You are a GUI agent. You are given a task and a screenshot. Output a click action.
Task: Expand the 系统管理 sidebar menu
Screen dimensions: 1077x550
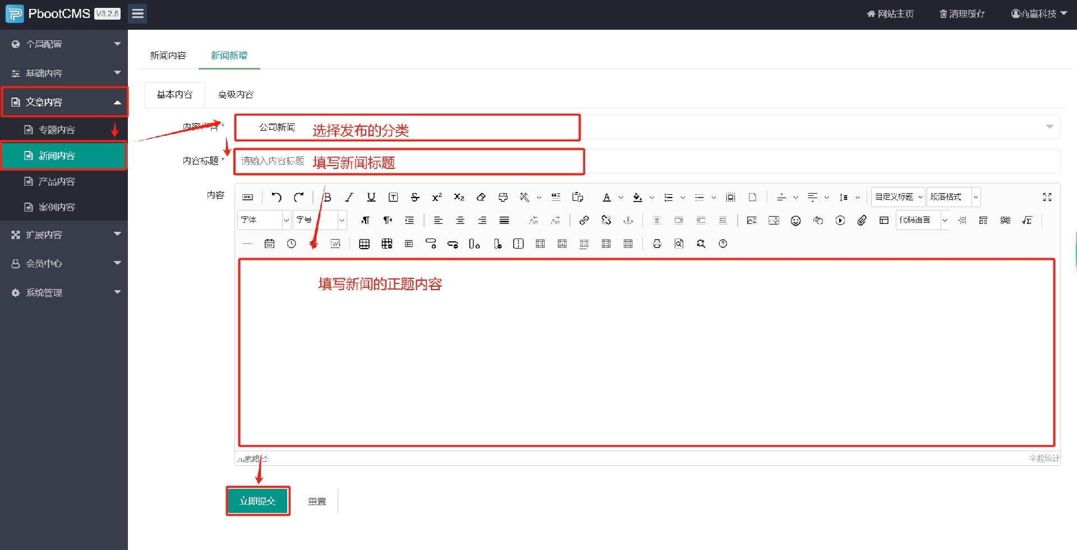point(64,292)
